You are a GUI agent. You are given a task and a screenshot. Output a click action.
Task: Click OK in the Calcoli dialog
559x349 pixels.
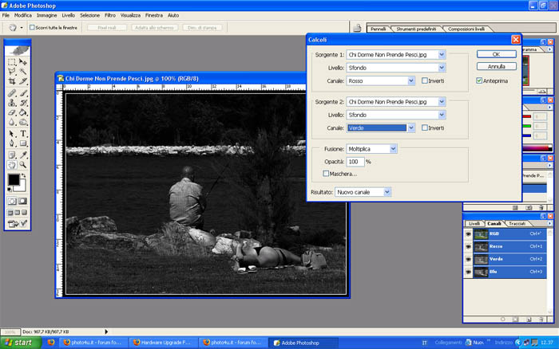(497, 54)
